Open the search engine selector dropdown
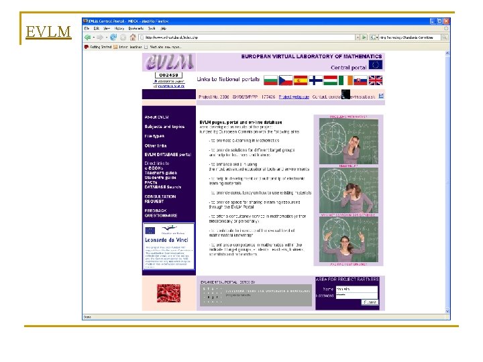Viewport: 483px width, 362px height. [x=374, y=38]
